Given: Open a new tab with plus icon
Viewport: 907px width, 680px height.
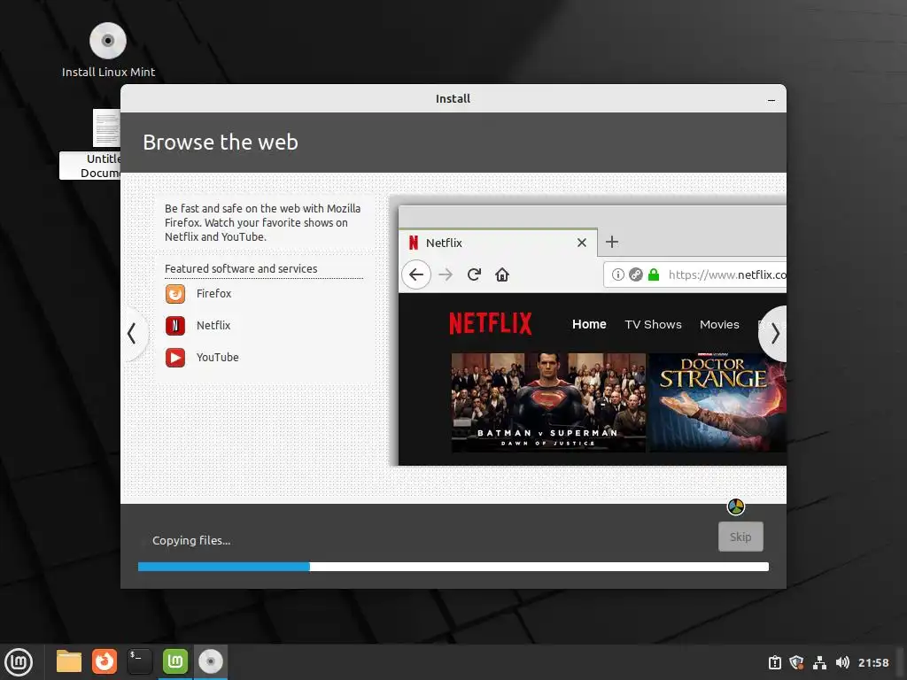Looking at the screenshot, I should (x=612, y=242).
